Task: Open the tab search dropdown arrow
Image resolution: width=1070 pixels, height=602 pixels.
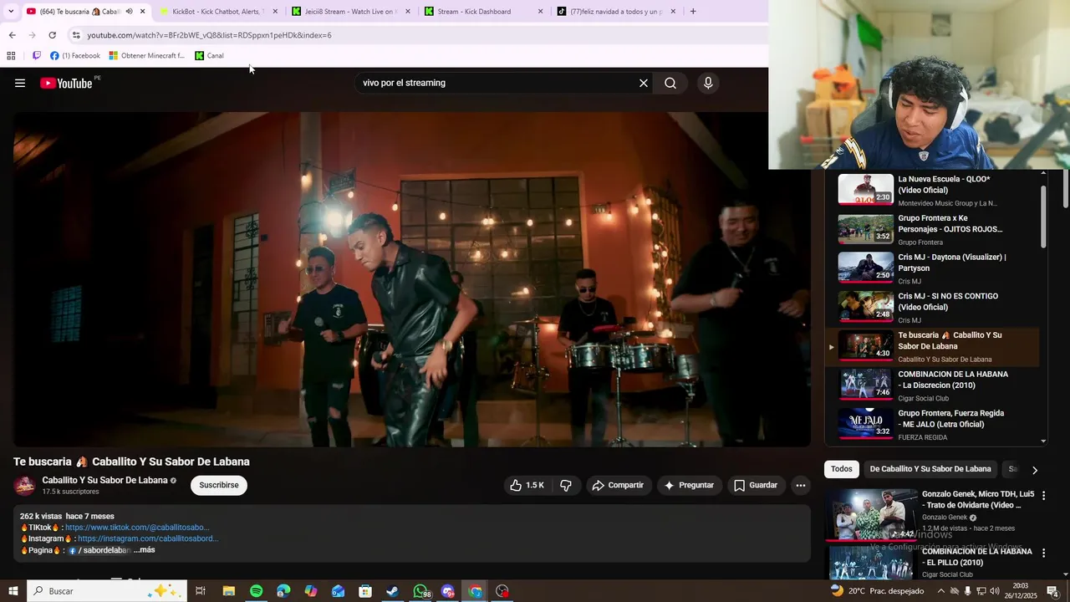Action: [x=10, y=12]
